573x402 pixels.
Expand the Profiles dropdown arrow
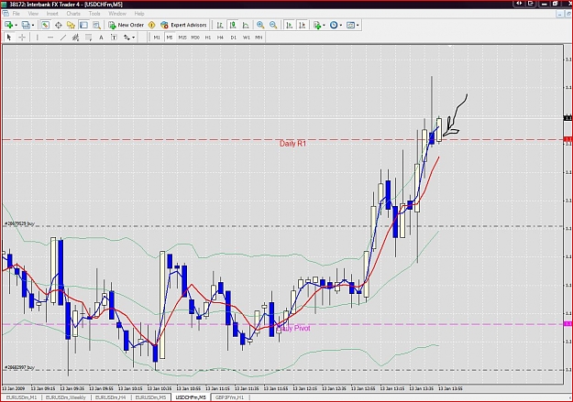[x=33, y=26]
